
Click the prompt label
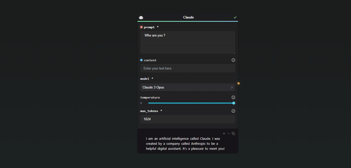point(149,27)
